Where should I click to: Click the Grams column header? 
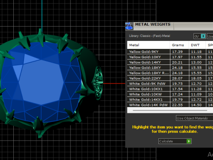pos(179,45)
